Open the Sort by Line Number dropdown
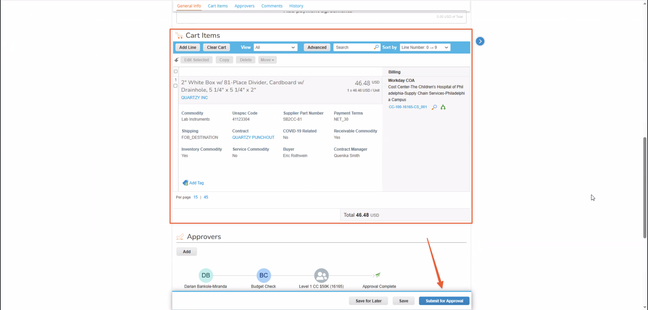 [425, 47]
